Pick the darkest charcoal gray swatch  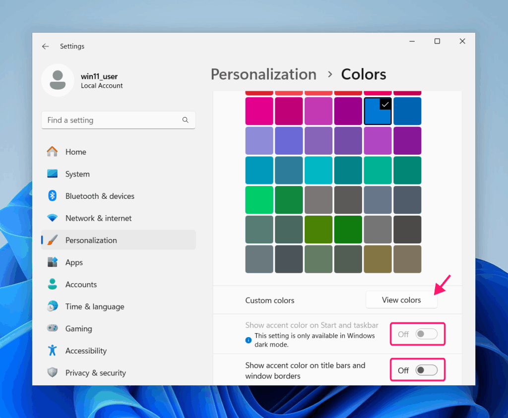click(x=407, y=230)
